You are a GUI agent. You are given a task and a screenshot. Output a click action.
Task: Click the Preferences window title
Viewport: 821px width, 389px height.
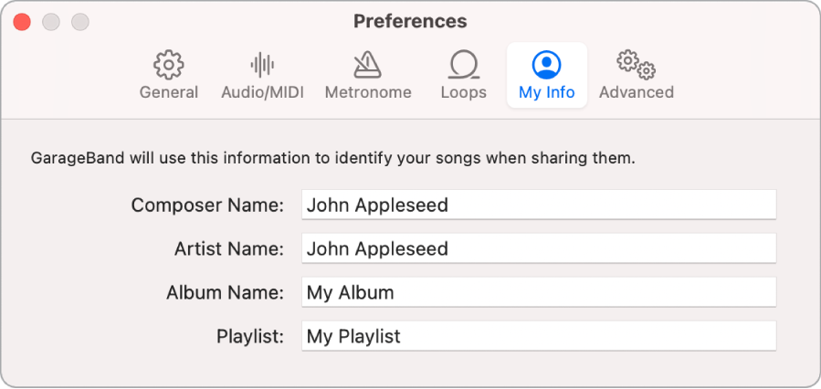410,21
